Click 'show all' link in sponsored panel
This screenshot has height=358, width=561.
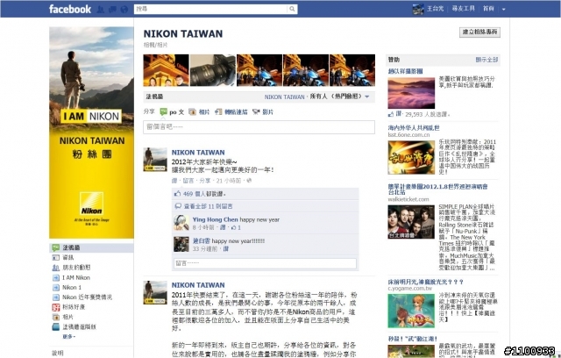[486, 60]
